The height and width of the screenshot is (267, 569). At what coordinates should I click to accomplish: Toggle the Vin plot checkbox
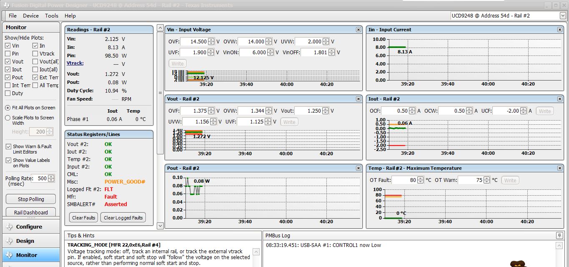tap(8, 45)
